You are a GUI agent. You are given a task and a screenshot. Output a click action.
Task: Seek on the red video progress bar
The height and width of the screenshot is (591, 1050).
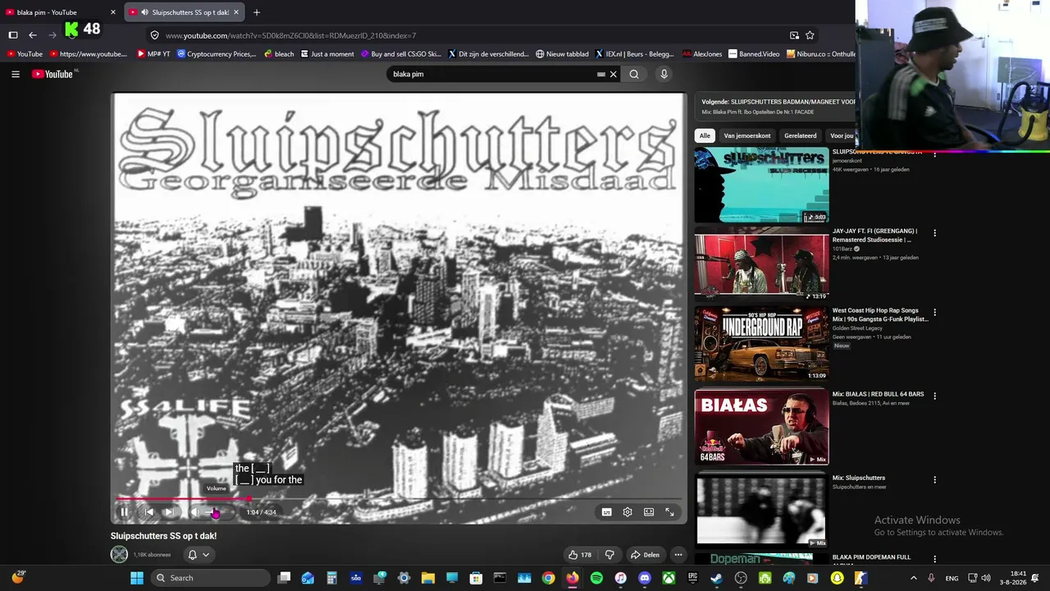point(399,498)
